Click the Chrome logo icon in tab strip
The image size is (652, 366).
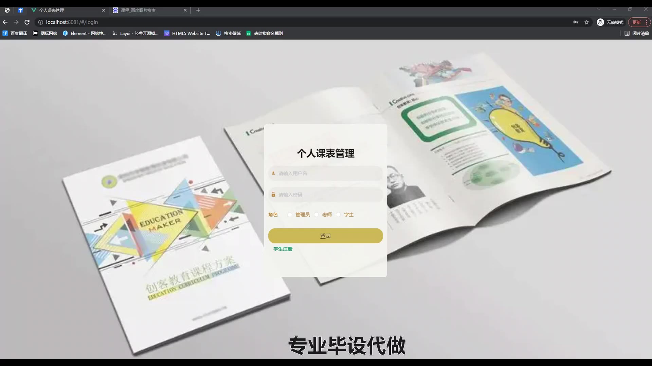tap(7, 10)
